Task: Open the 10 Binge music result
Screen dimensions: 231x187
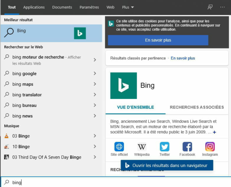Action: click(x=51, y=146)
